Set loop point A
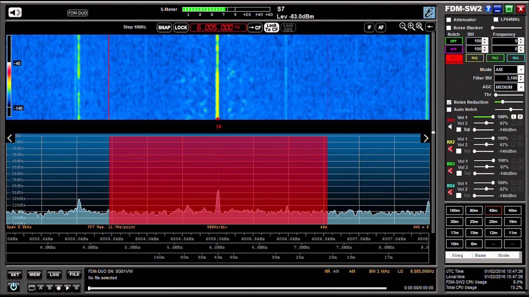The image size is (529, 297). pos(41,288)
